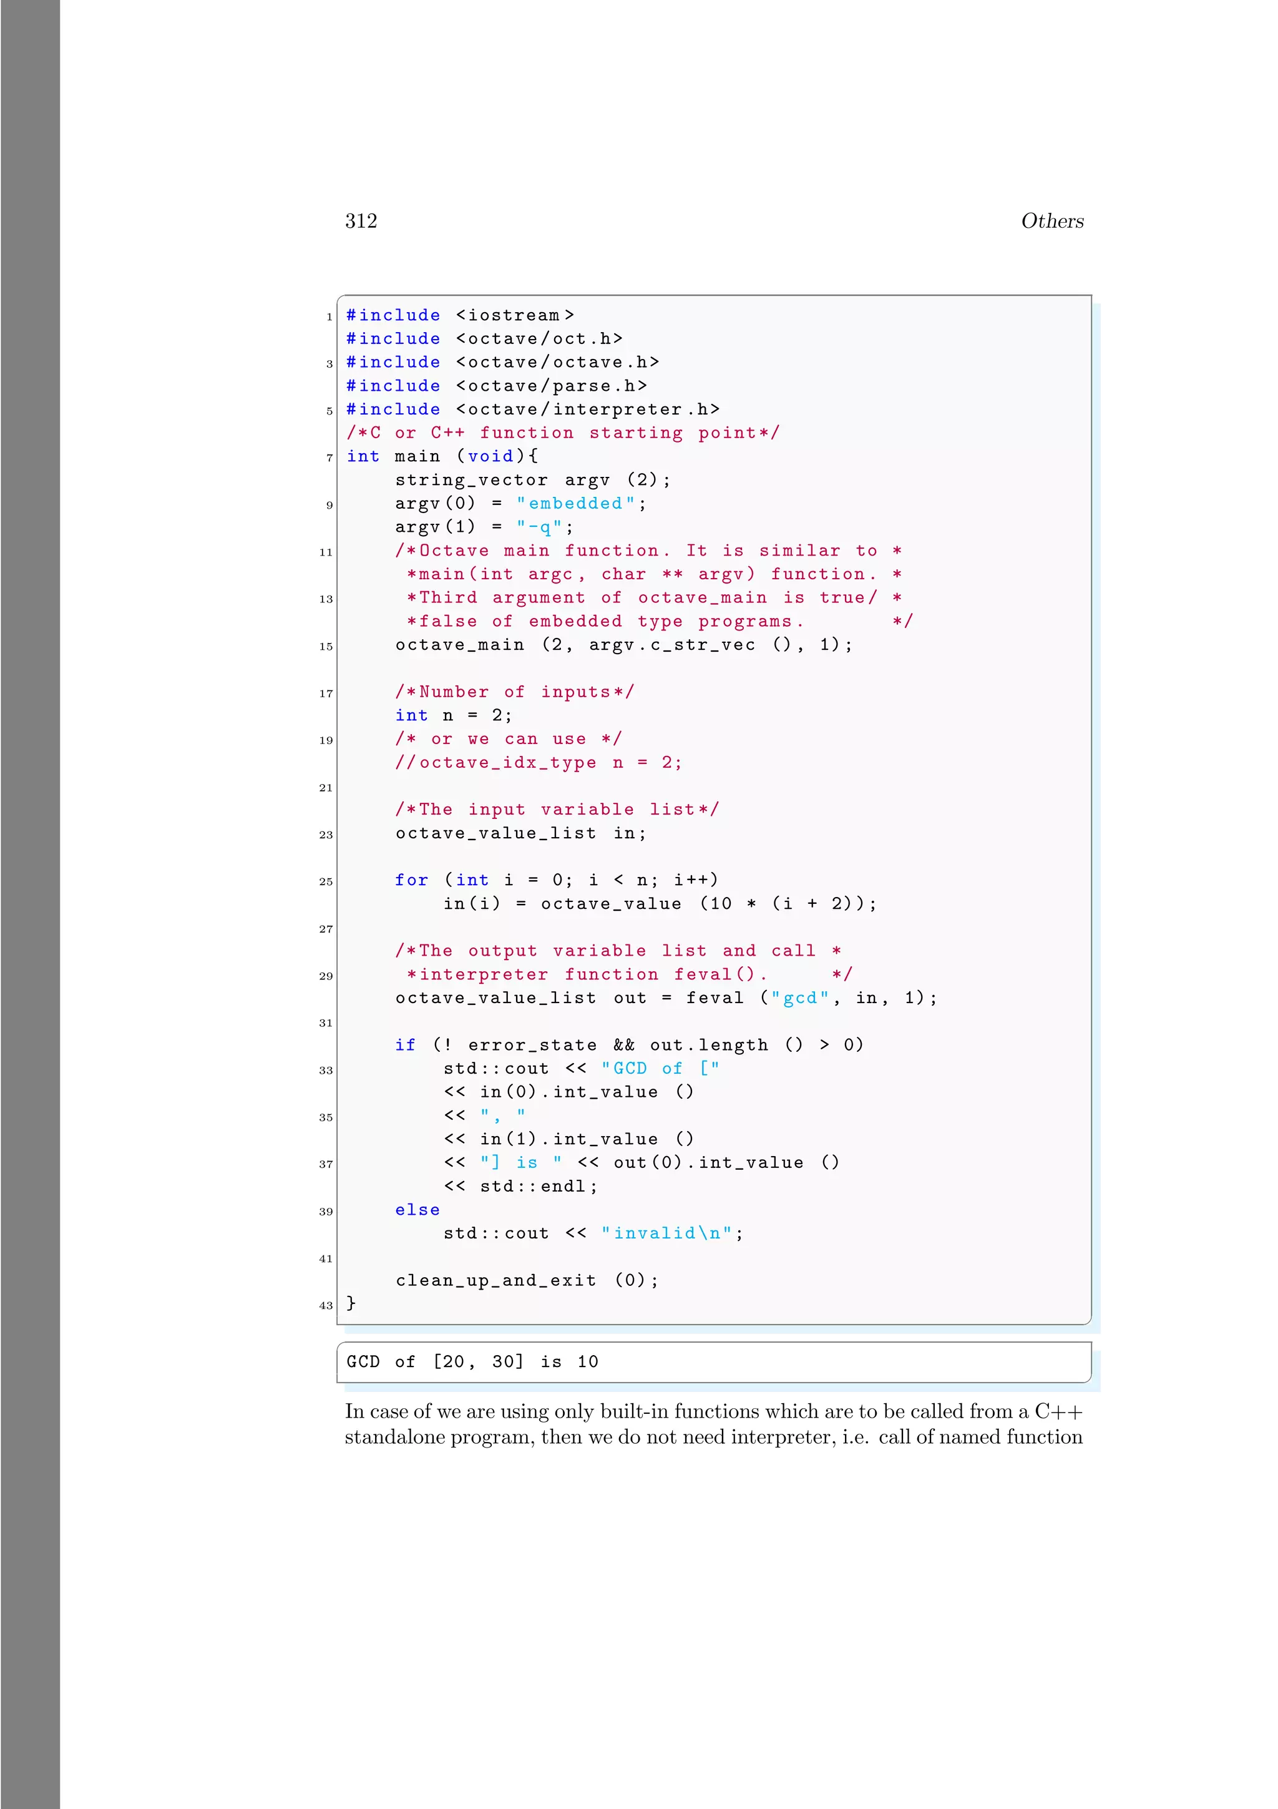Click line number 25 in the gutter

[x=326, y=881]
